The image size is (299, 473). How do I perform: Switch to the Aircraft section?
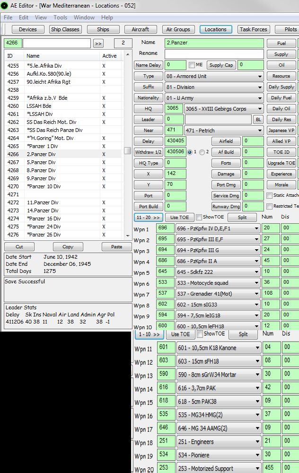141,29
